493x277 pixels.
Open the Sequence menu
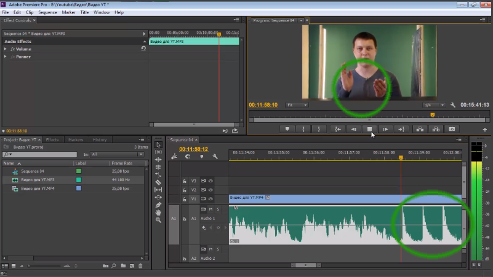(47, 12)
